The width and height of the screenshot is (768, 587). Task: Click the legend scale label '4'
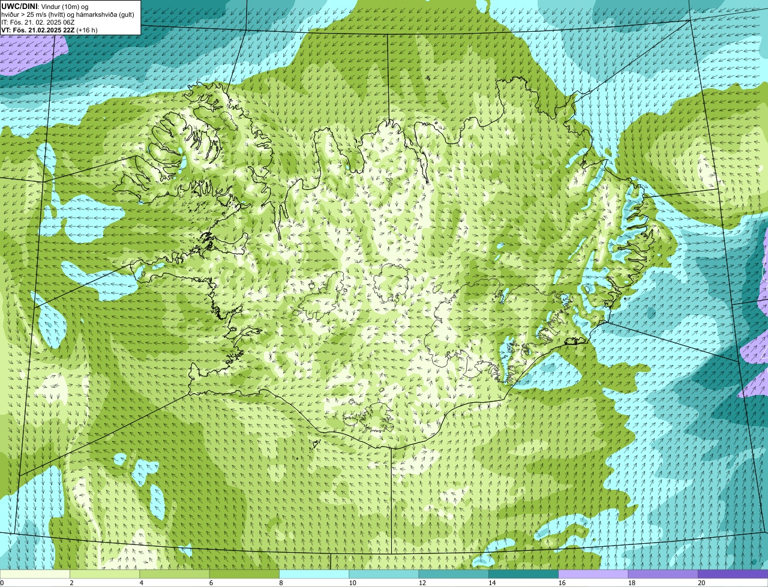pos(141,583)
